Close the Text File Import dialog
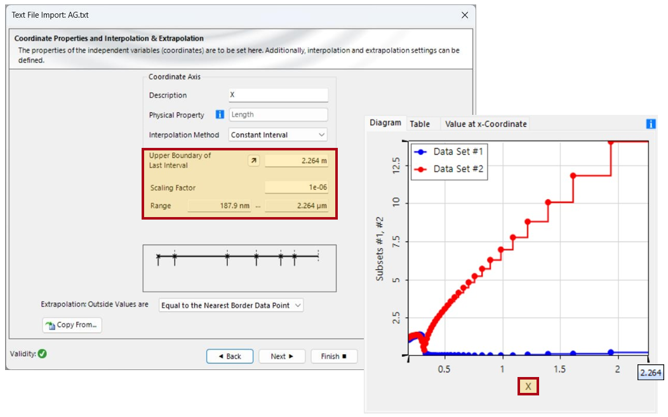The width and height of the screenshot is (668, 417). click(465, 15)
